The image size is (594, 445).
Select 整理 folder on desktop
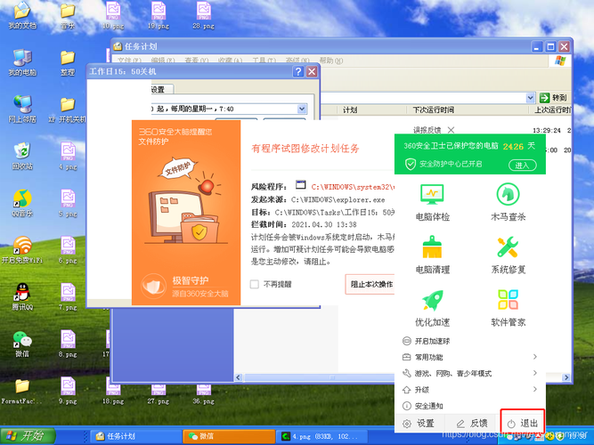pos(68,62)
